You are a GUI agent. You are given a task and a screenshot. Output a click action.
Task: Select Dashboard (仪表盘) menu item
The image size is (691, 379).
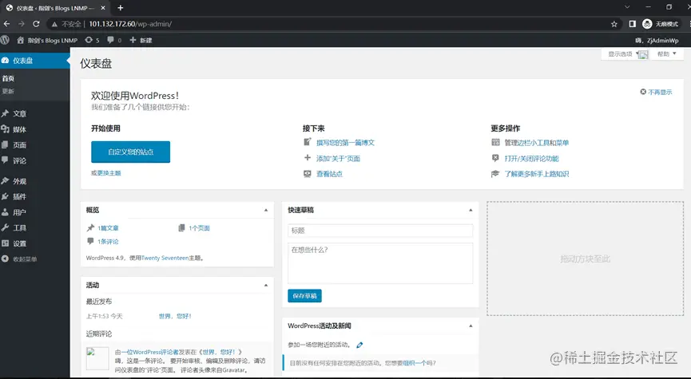(35, 61)
